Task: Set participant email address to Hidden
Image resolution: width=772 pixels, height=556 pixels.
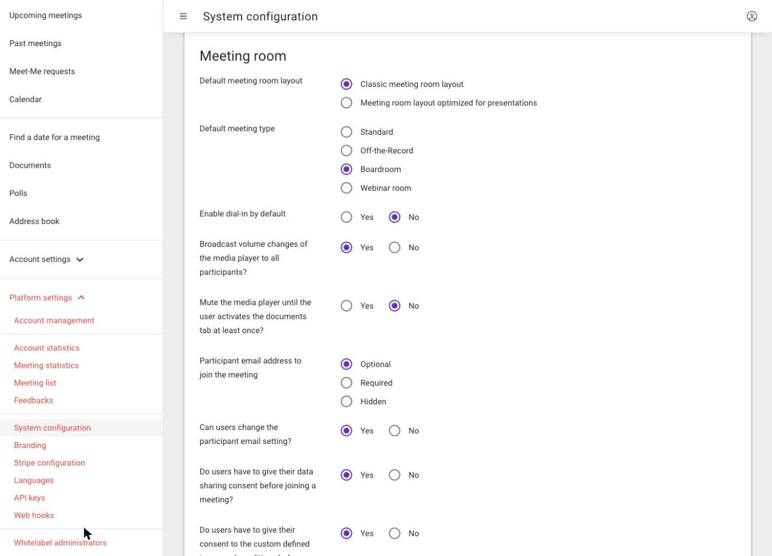Action: coord(346,401)
